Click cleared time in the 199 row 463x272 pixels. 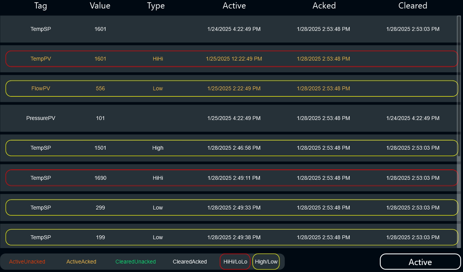coord(413,238)
